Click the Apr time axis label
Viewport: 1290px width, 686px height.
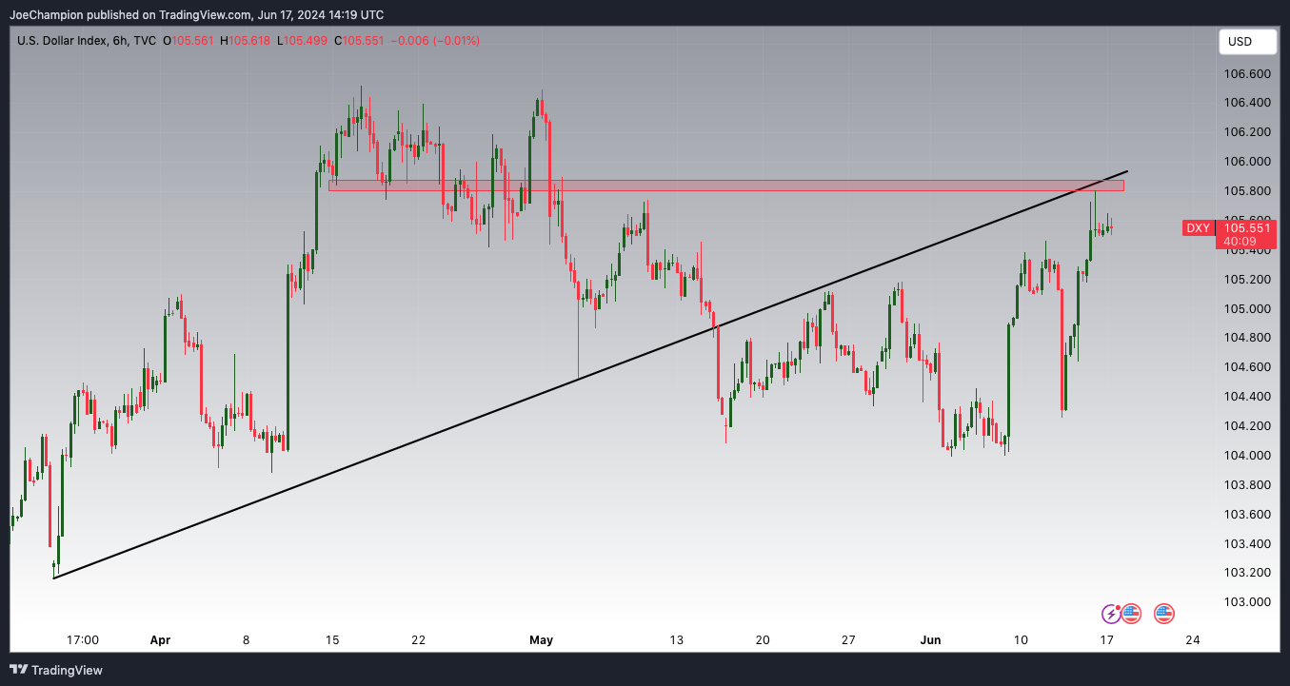(160, 640)
